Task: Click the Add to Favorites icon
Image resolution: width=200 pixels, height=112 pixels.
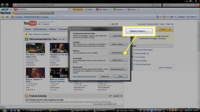Action: click(x=7, y=17)
